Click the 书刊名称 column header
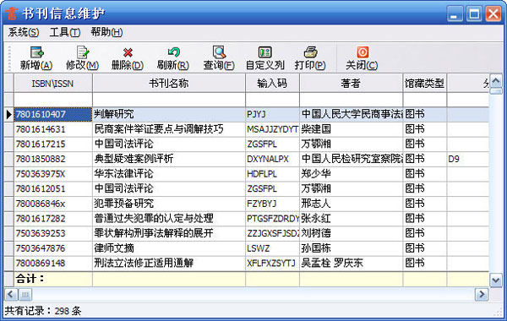This screenshot has height=321, width=507. pyautogui.click(x=169, y=84)
